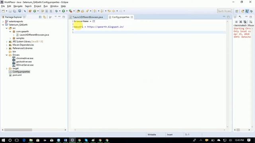The image size is (255, 143).
Task: Open the Edit menu
Action: click(9, 6)
